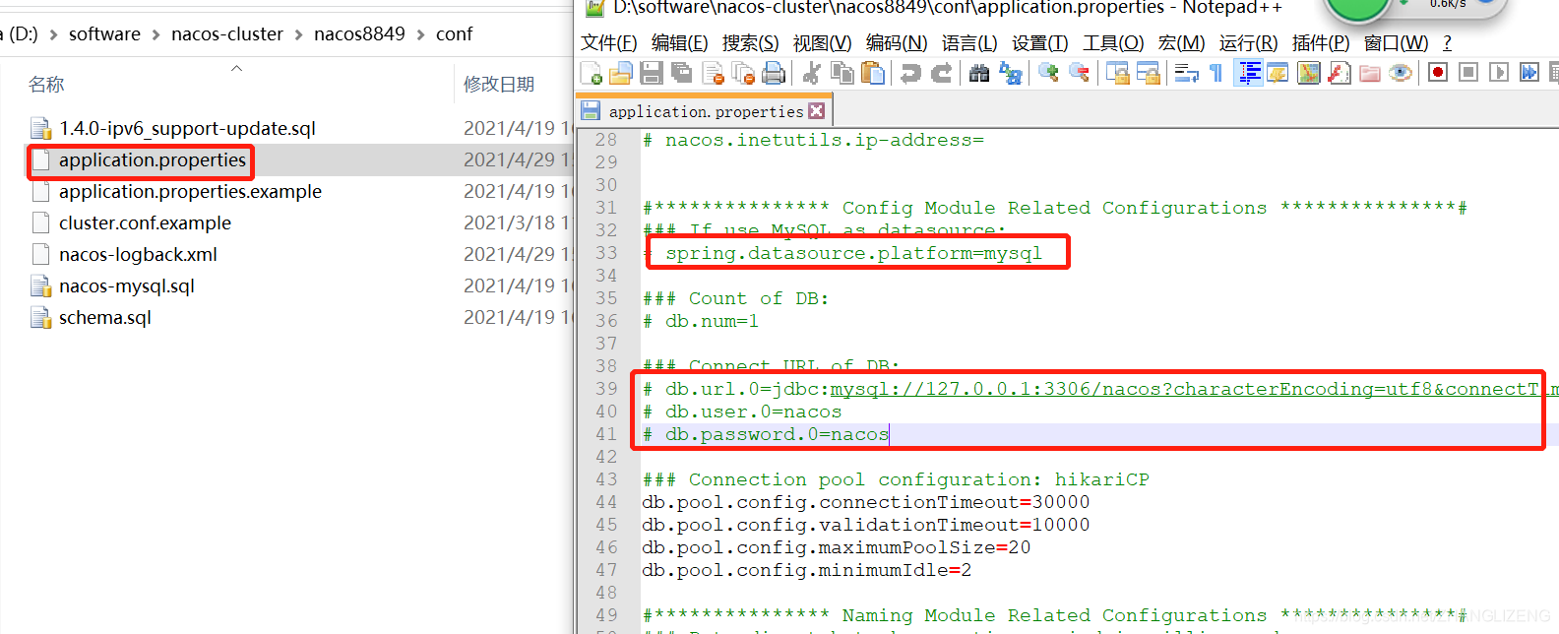Viewport: 1559px width, 634px height.
Task: Paste from clipboard toolbar icon
Action: (x=873, y=73)
